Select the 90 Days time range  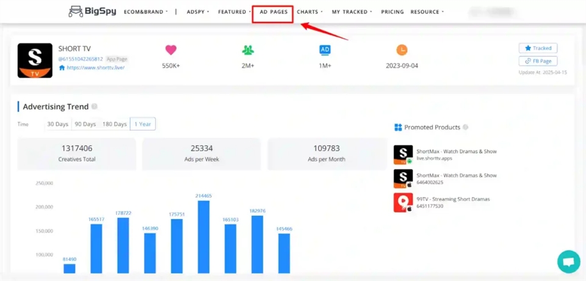coord(85,124)
